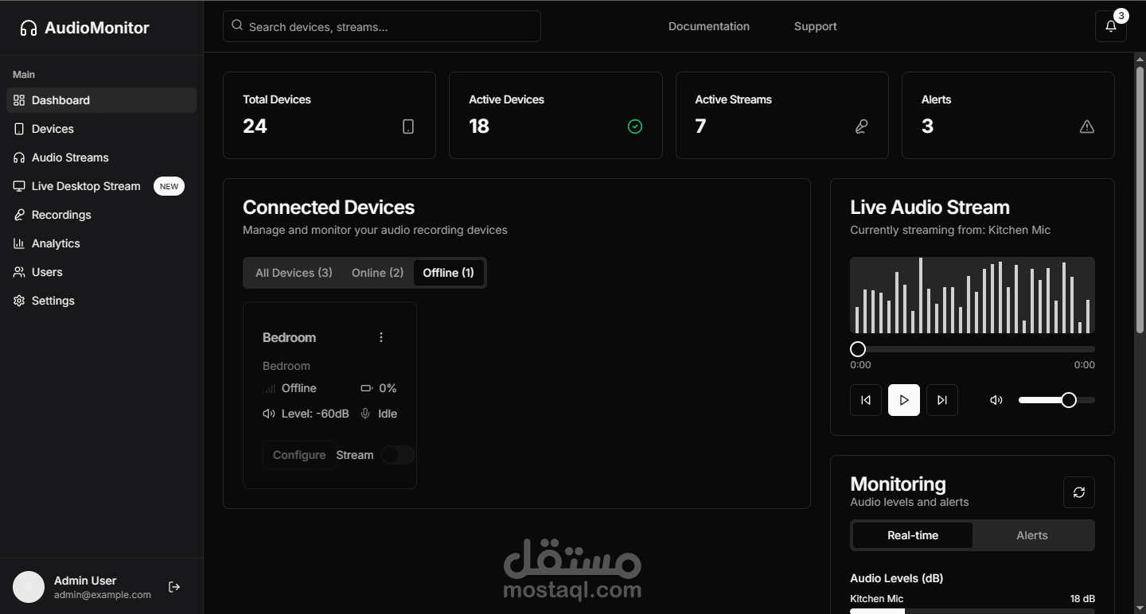Click the notification count badge 3
Image resolution: width=1146 pixels, height=614 pixels.
click(1121, 16)
